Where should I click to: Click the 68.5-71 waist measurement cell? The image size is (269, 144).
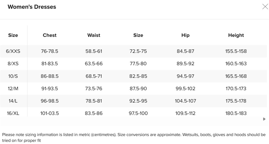tap(94, 76)
